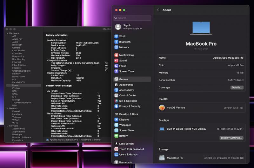Click the Apple ID avatar icon
The image size is (254, 168).
coord(118,27)
